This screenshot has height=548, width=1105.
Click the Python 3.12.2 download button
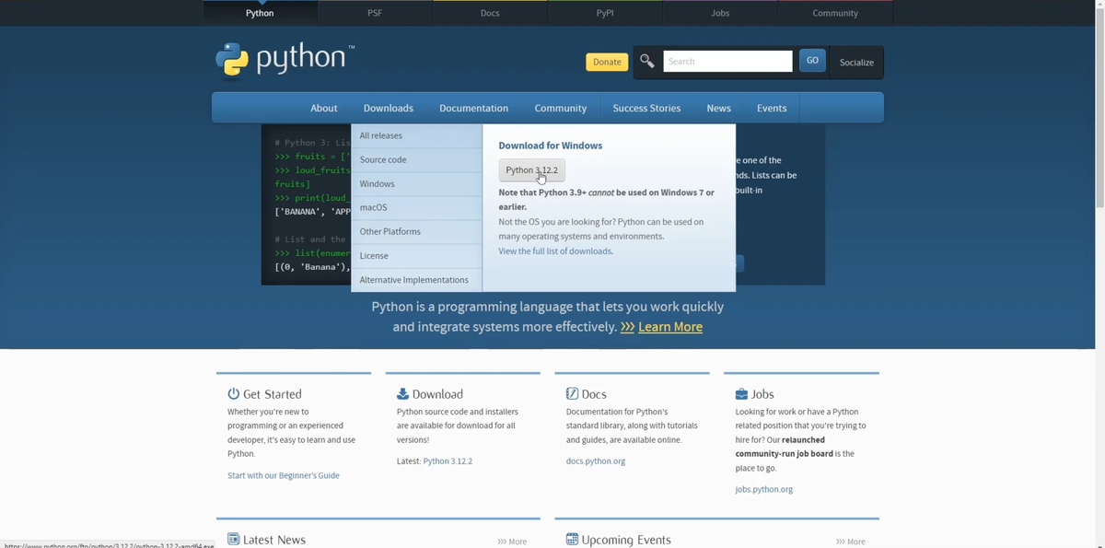[x=531, y=170]
